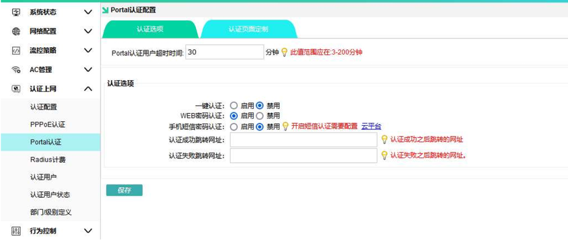The image size is (568, 247).
Task: Expand 行为控制 menu chevron
Action: (88, 231)
